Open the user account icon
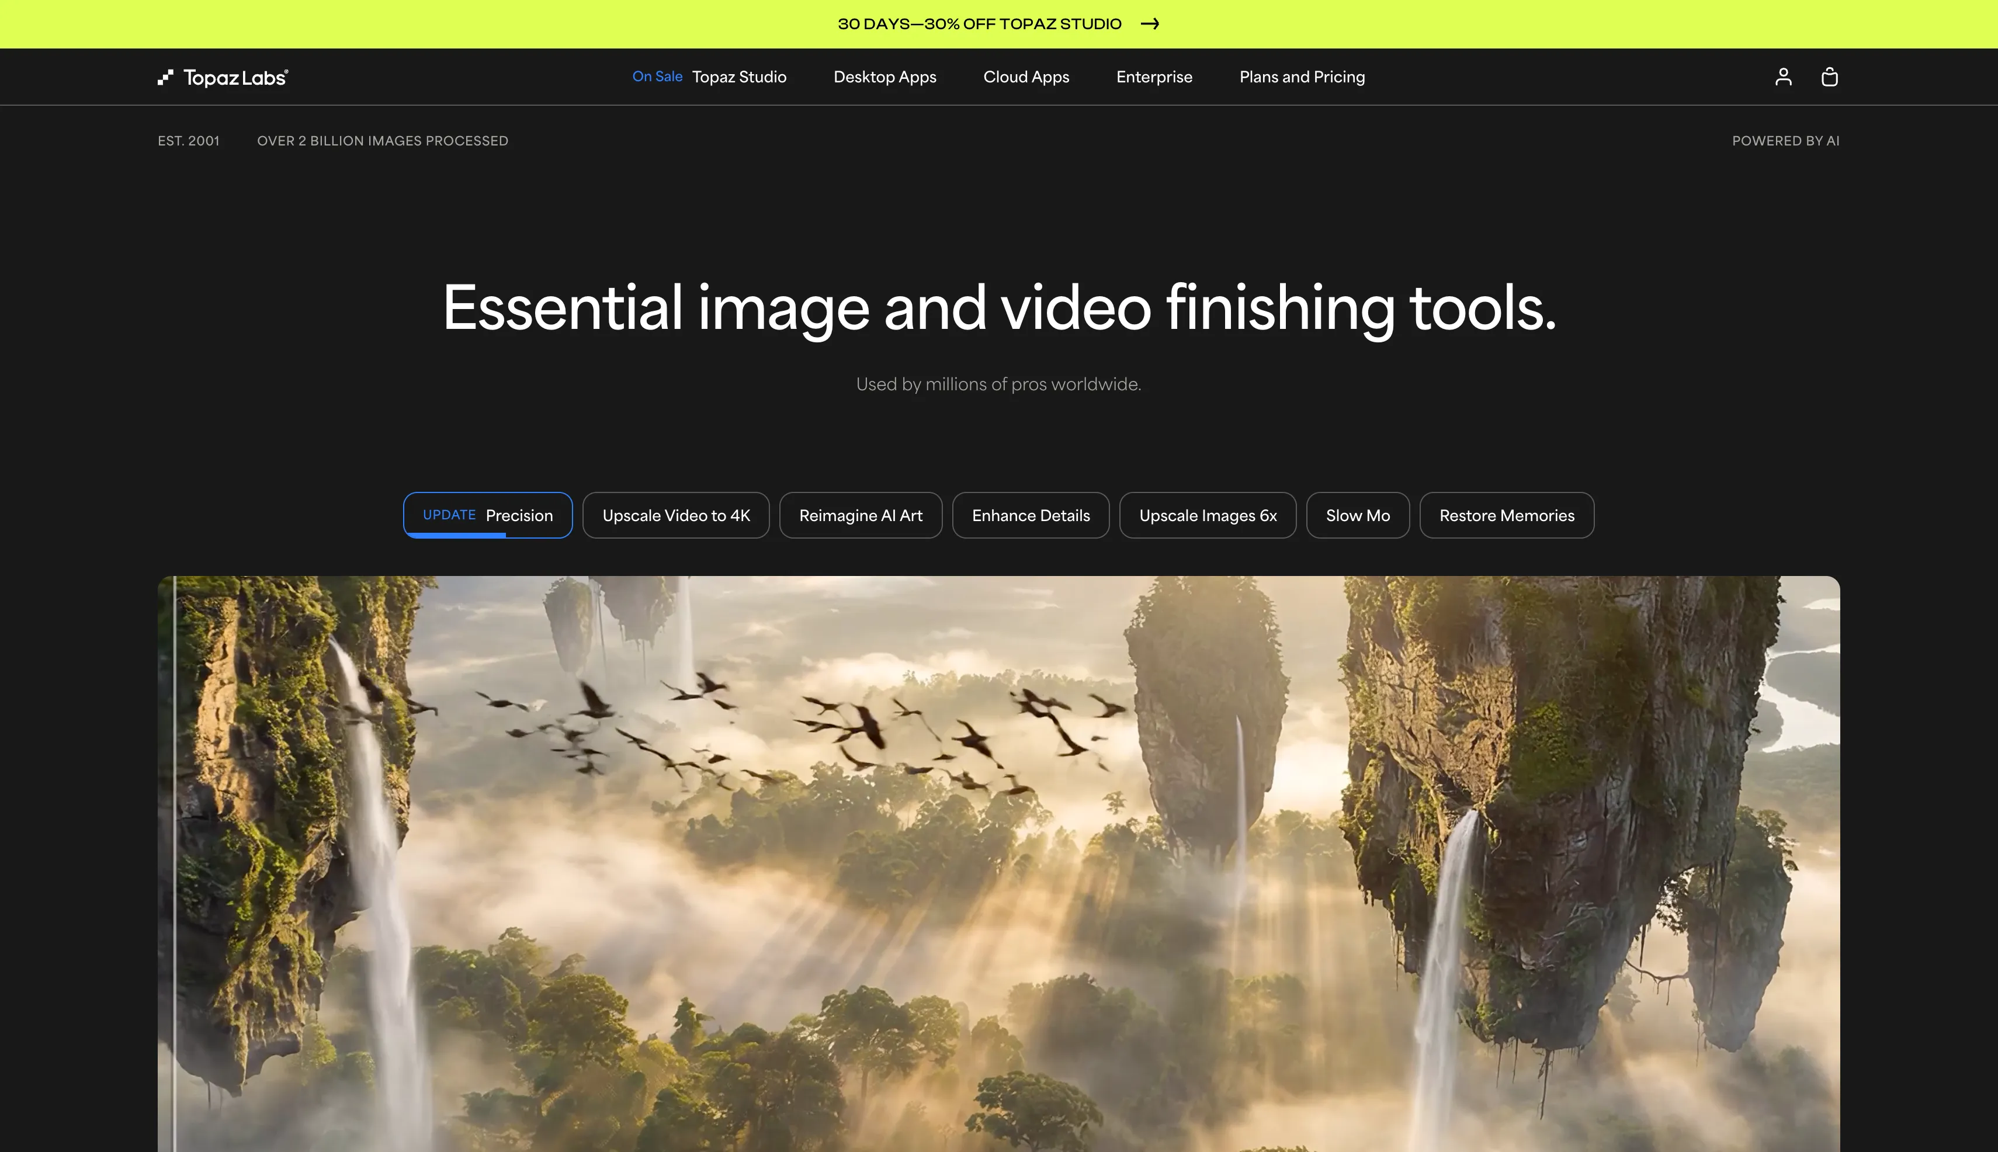The height and width of the screenshot is (1152, 1998). tap(1783, 77)
